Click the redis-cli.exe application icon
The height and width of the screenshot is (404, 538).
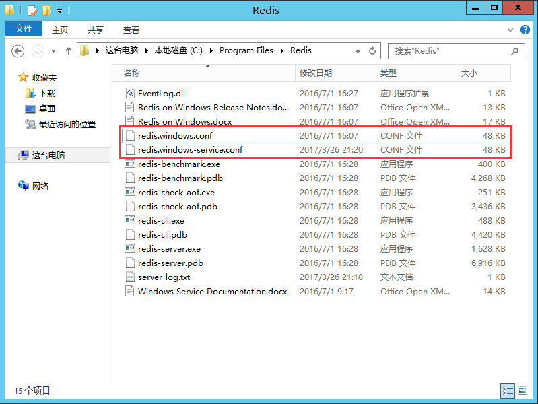tap(130, 220)
